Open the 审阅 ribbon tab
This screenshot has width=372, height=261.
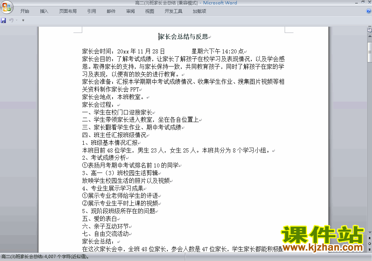[x=130, y=11]
